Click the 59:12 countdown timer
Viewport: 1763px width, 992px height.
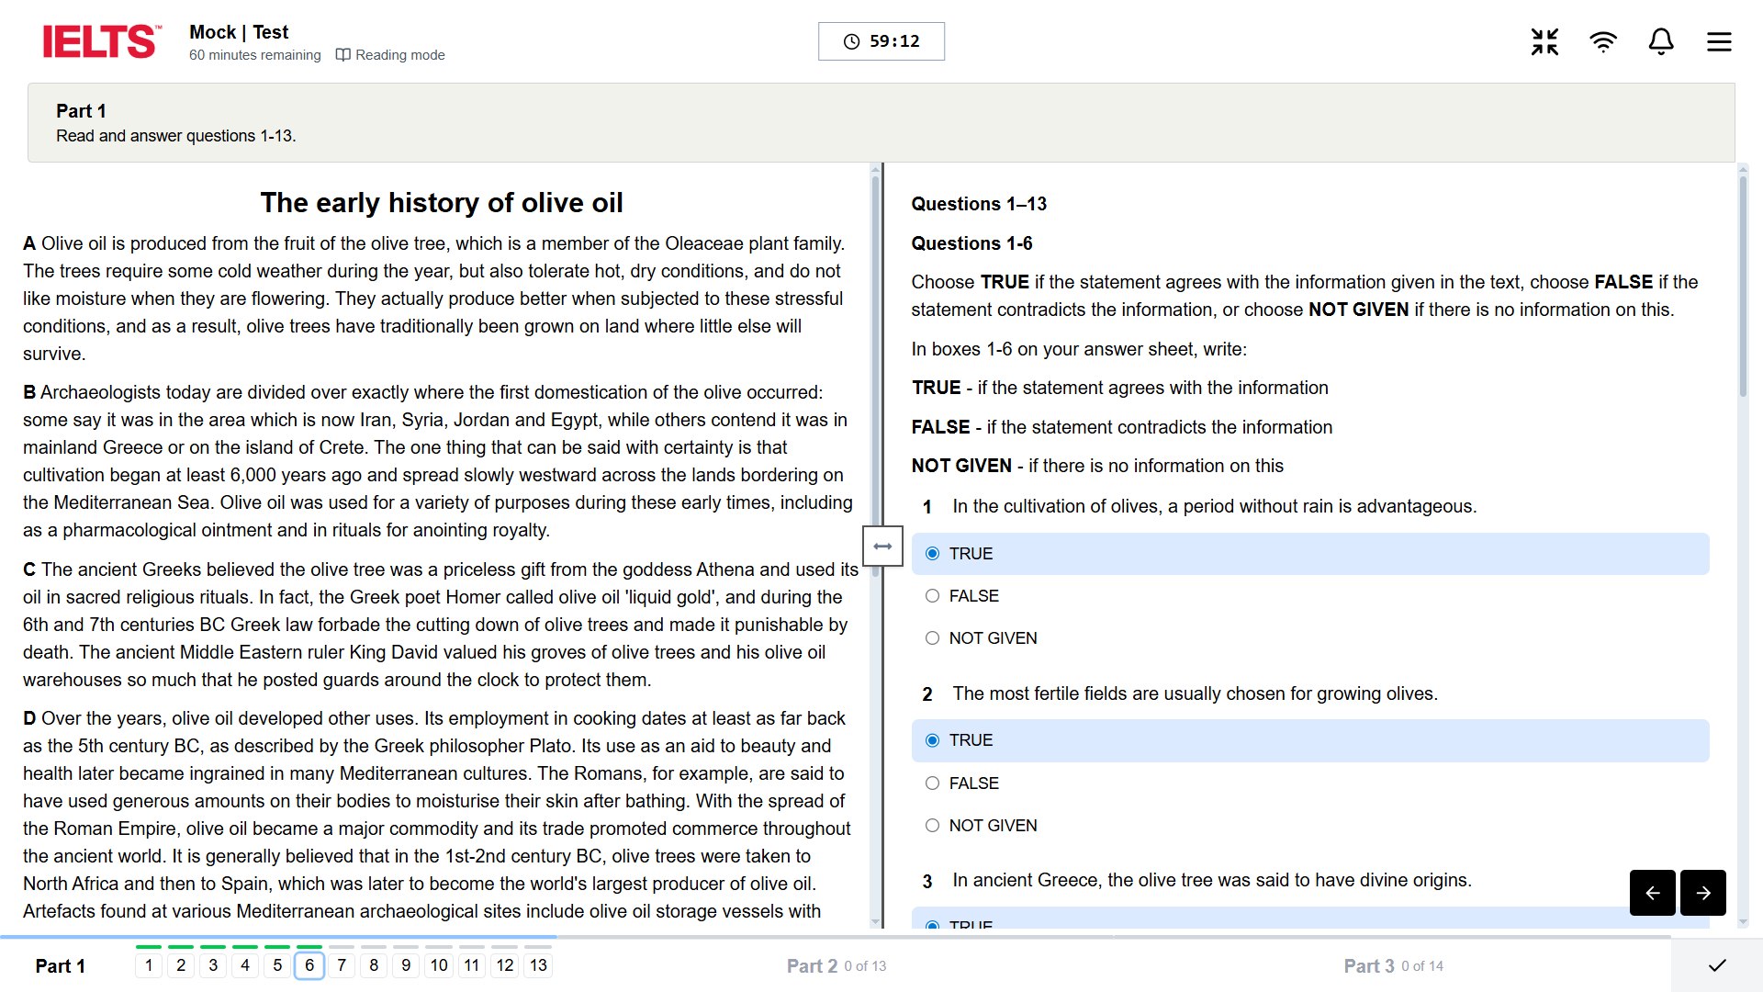tap(881, 41)
